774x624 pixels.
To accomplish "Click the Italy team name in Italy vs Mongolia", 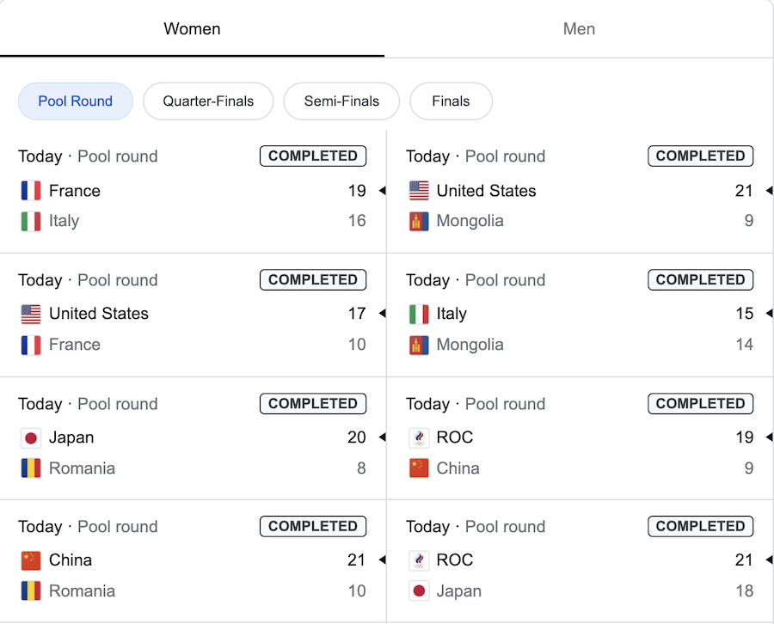I will (451, 314).
